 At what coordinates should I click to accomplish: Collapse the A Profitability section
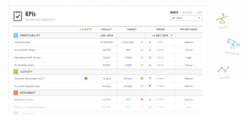[x=16, y=36]
